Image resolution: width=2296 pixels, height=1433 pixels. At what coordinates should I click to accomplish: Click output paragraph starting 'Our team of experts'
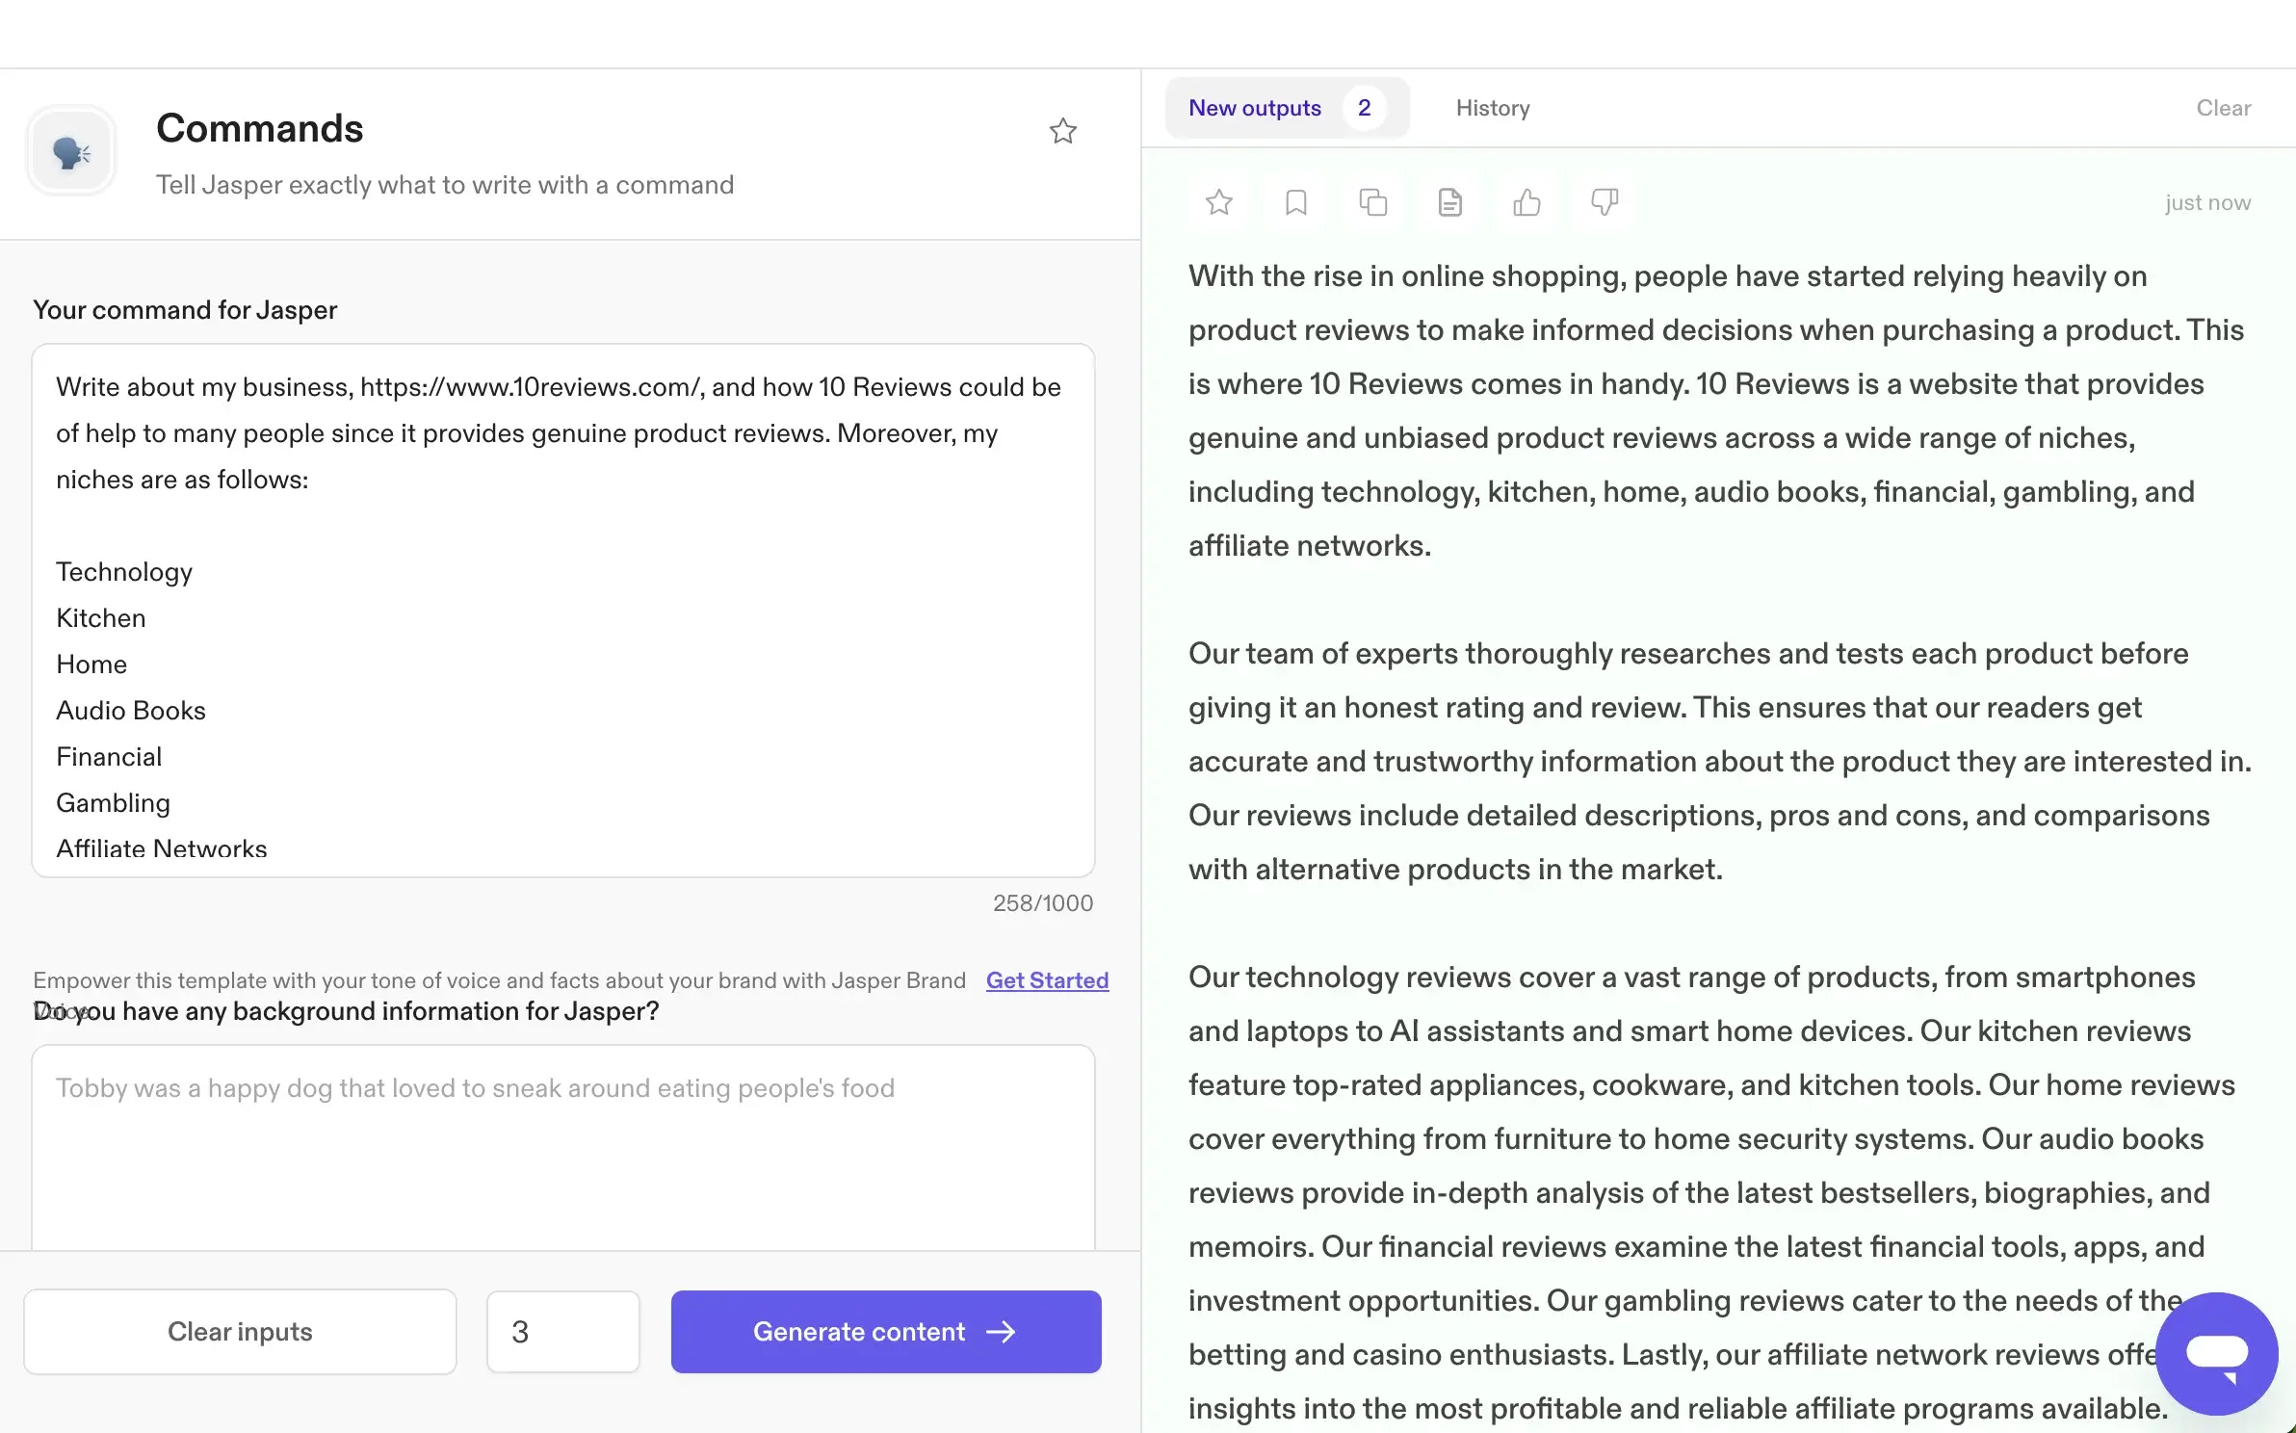coord(1720,761)
